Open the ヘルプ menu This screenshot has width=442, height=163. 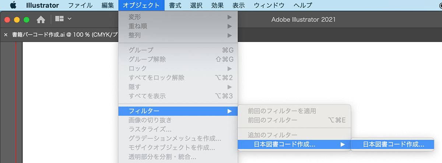click(303, 5)
